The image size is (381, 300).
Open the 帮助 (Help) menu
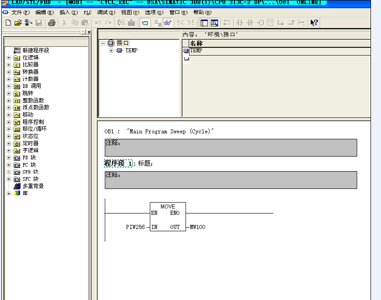point(203,12)
